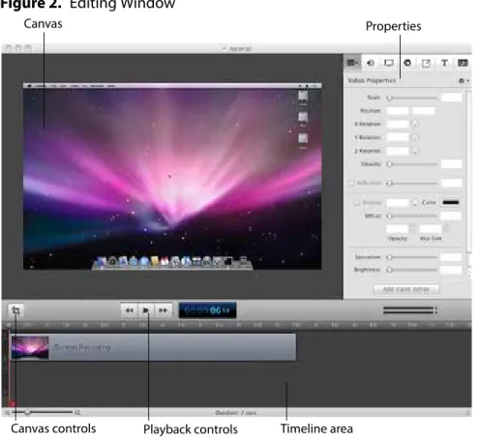Image resolution: width=479 pixels, height=441 pixels.
Task: Click the Shadow angle dial
Action: pyautogui.click(x=415, y=202)
